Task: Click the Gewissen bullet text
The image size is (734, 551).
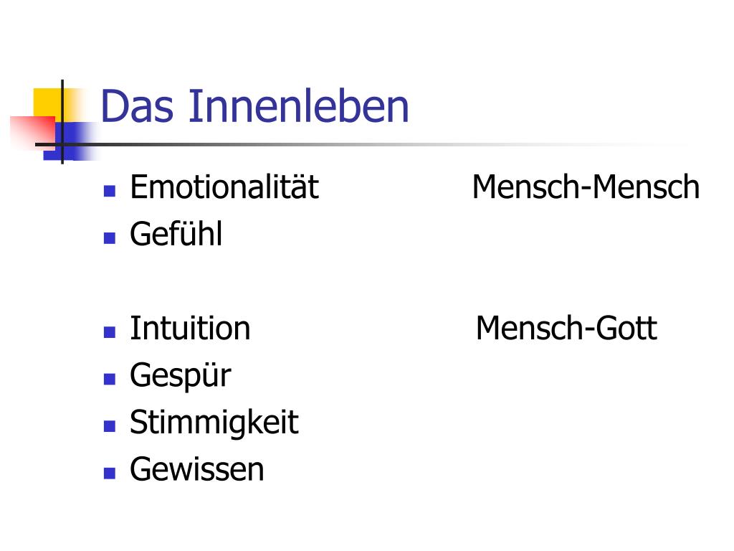Action: (x=197, y=469)
